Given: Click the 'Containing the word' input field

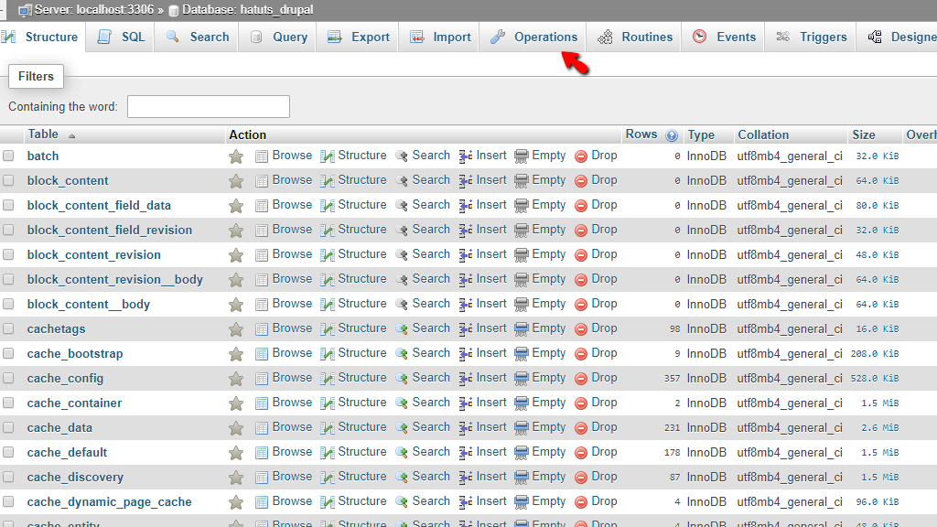Looking at the screenshot, I should pos(209,106).
